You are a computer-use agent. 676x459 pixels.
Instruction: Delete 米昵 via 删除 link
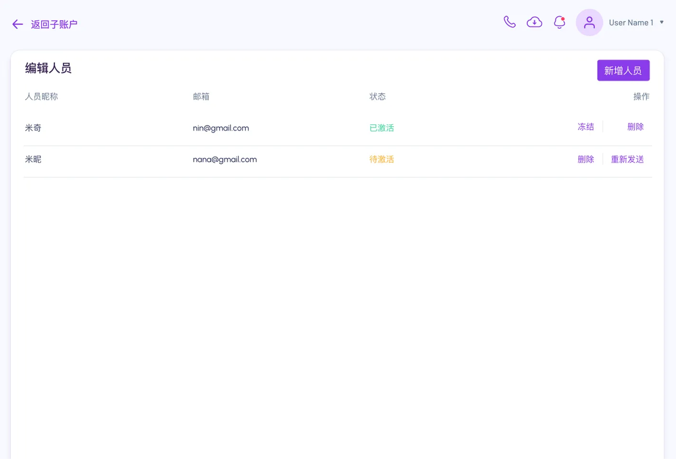point(586,159)
